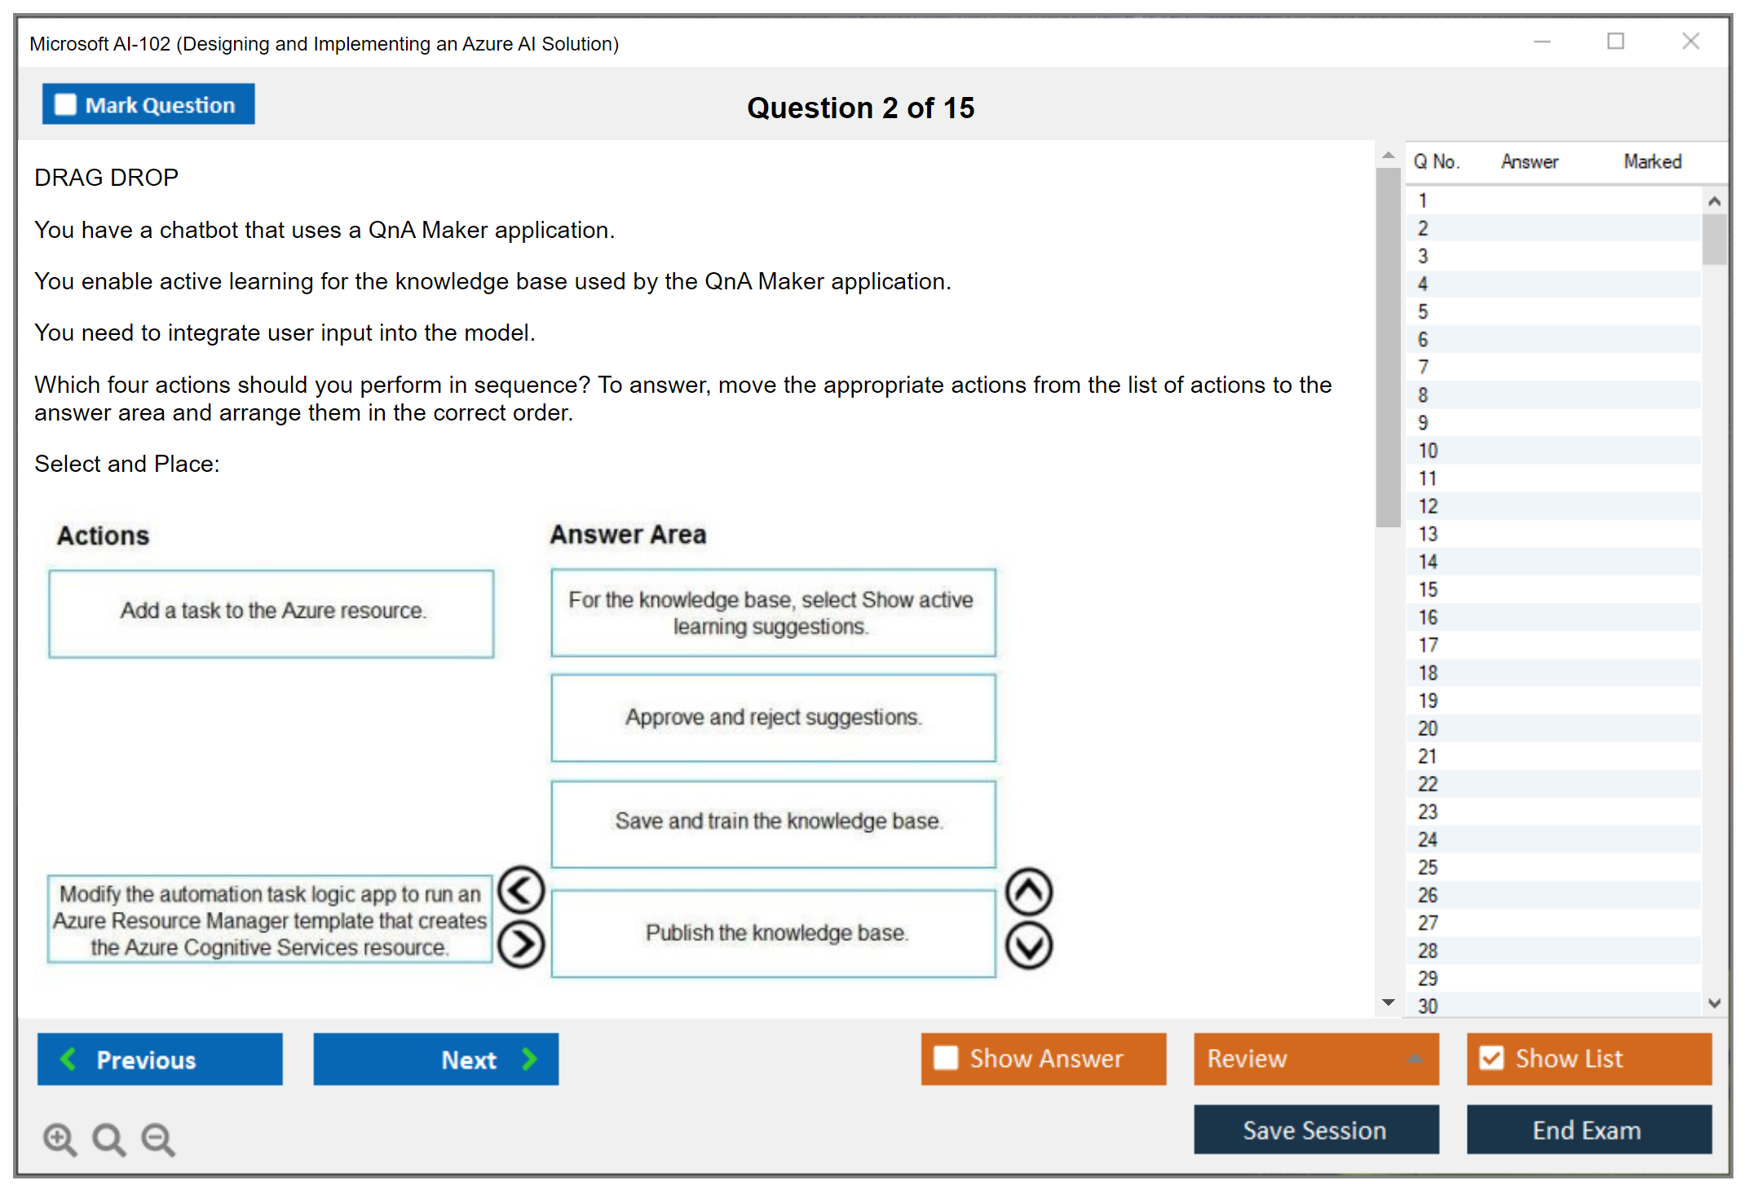Click the move-down circular arrow icon
Image resolution: width=1753 pixels, height=1198 pixels.
pyautogui.click(x=1028, y=946)
